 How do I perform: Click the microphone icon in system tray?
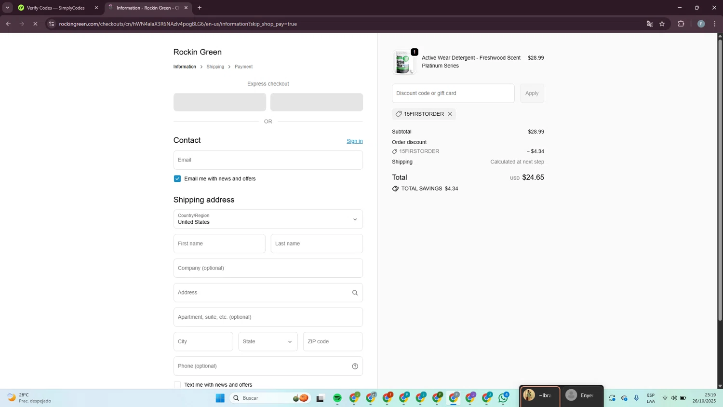(636, 398)
